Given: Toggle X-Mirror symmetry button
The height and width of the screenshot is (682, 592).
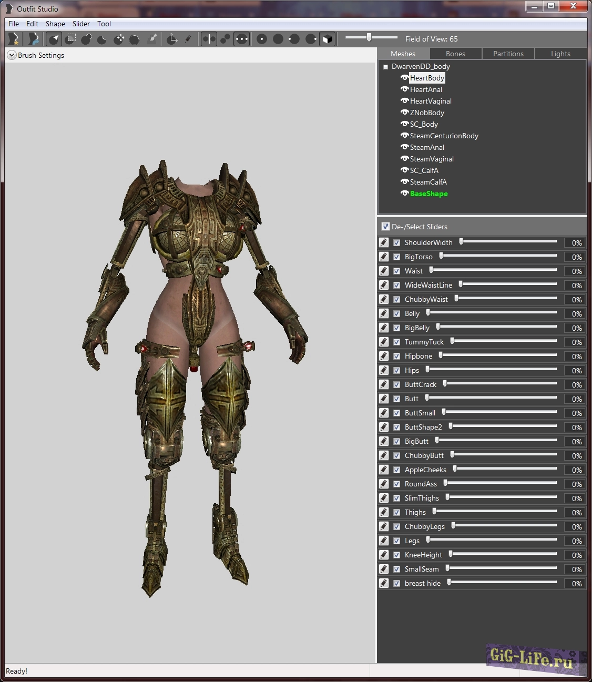Looking at the screenshot, I should tap(209, 39).
